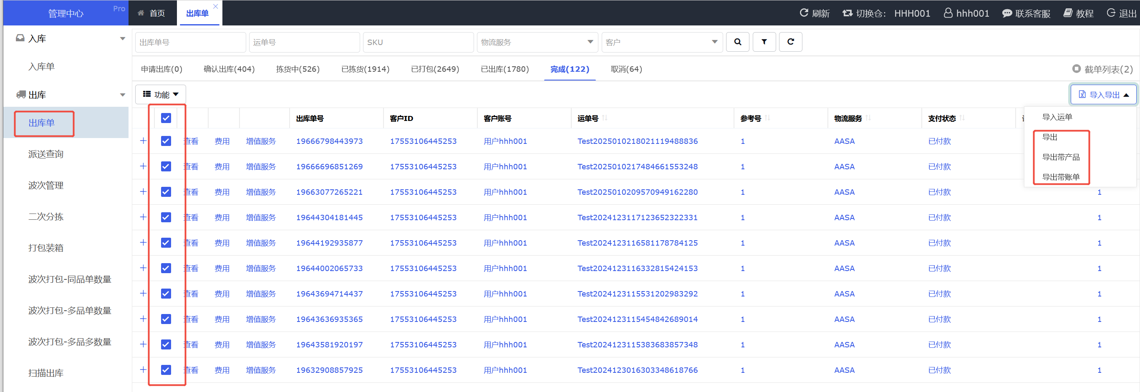Expand row plus for order 19632908857925

(x=143, y=369)
